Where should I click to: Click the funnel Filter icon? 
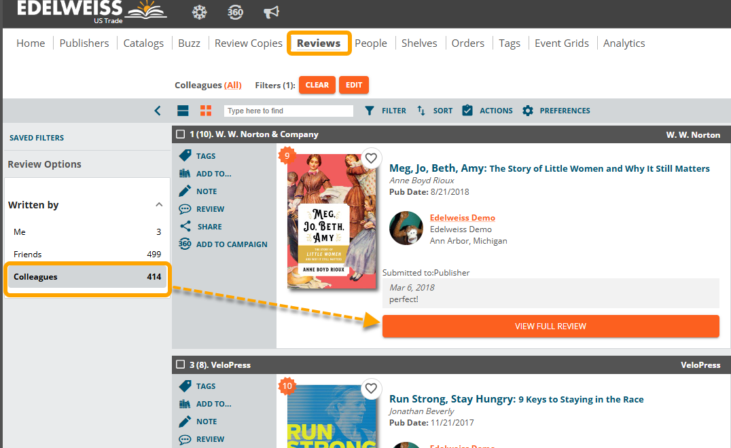coord(369,111)
